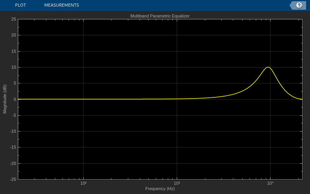Click the peak of the yellow curve
Viewport: 310px width, 194px height.
[268, 67]
